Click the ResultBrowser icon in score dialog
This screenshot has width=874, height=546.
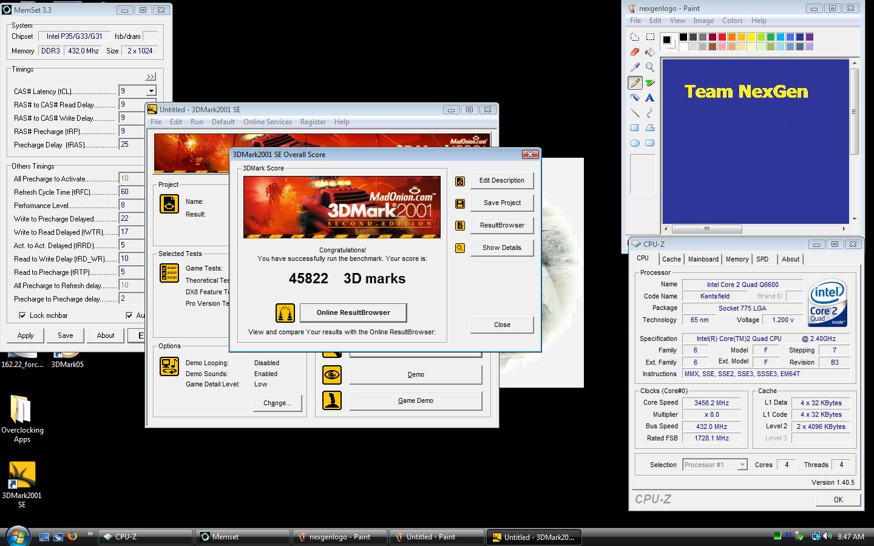tap(460, 226)
